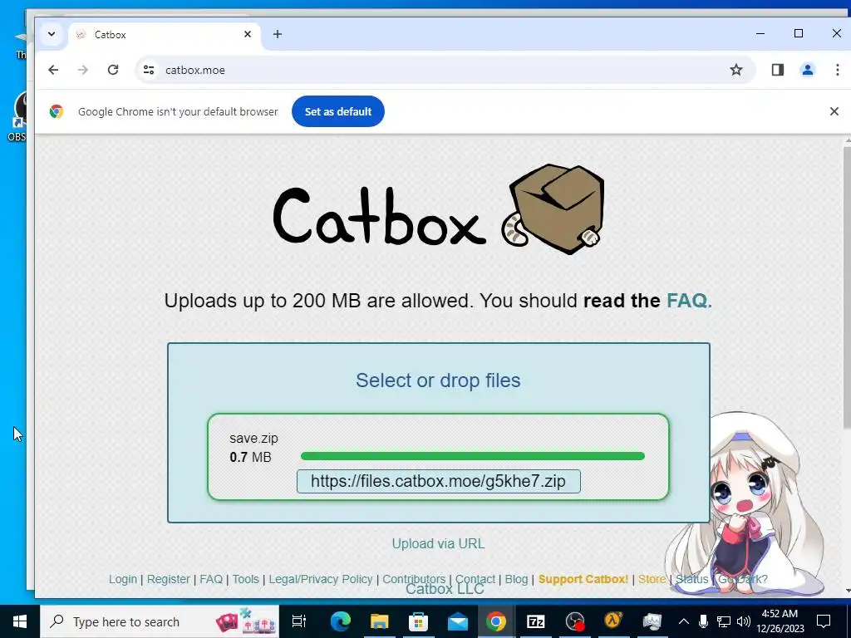Open Chrome side panel
The image size is (851, 638).
[777, 70]
